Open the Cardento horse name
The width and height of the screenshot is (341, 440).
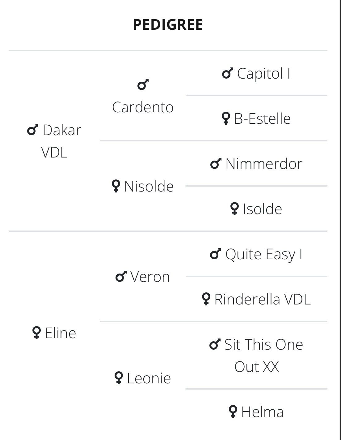[143, 107]
